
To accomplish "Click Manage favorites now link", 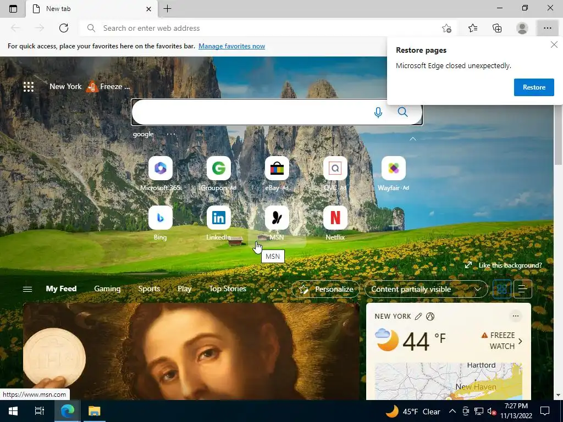I will [x=231, y=46].
